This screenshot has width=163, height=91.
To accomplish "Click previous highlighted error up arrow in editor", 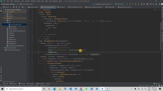I will pyautogui.click(x=158, y=10).
